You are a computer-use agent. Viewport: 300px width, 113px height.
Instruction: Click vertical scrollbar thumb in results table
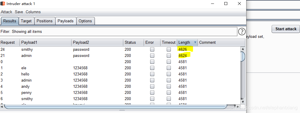click(243, 56)
